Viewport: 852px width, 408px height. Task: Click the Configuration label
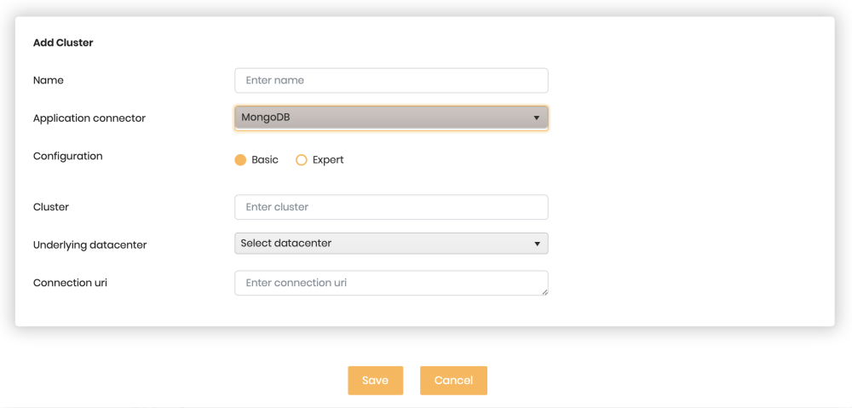(x=68, y=157)
